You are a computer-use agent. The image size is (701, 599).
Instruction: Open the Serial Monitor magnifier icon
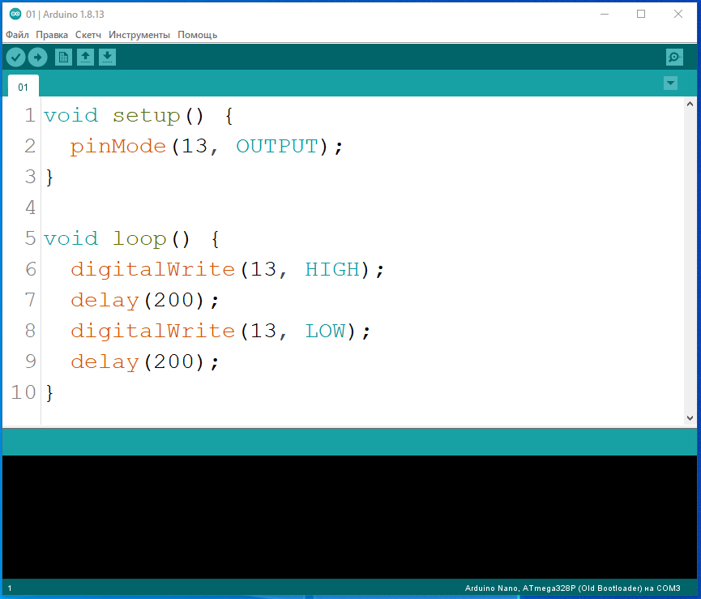(x=673, y=57)
